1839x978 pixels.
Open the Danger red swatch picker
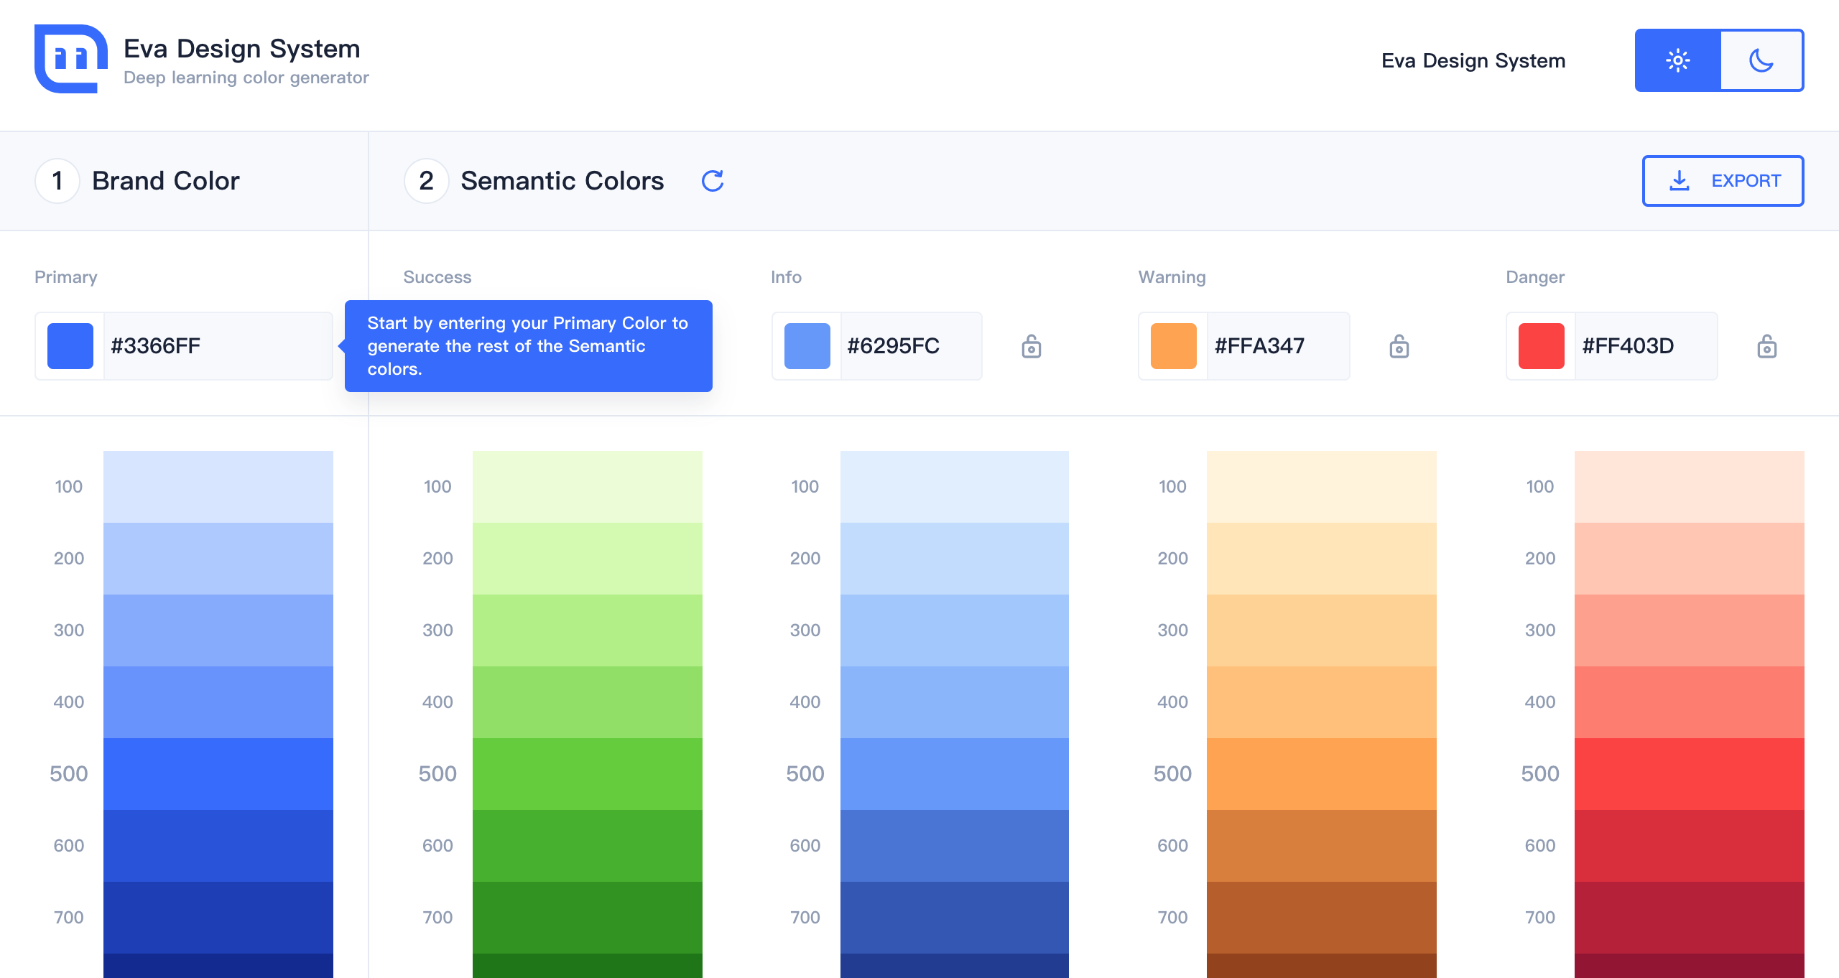point(1541,346)
